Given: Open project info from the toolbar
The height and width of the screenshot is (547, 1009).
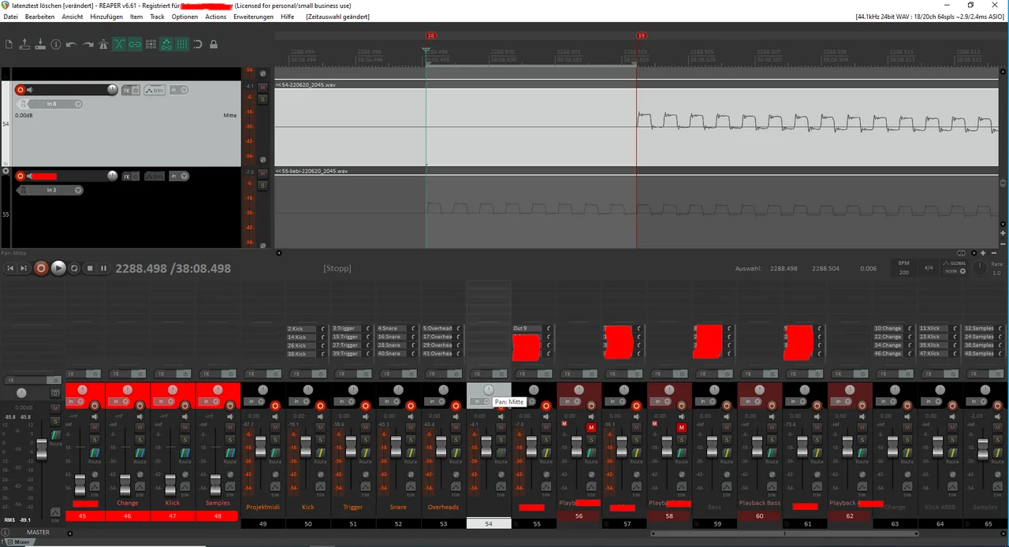Looking at the screenshot, I should coord(55,45).
